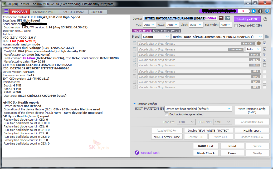Click file icon of Userarea row
Image resolution: width=273 pixels, height=169 pixels.
click(x=135, y=49)
